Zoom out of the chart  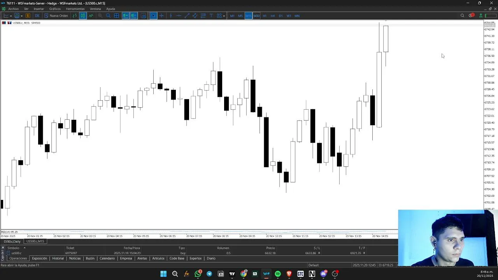[x=108, y=16]
